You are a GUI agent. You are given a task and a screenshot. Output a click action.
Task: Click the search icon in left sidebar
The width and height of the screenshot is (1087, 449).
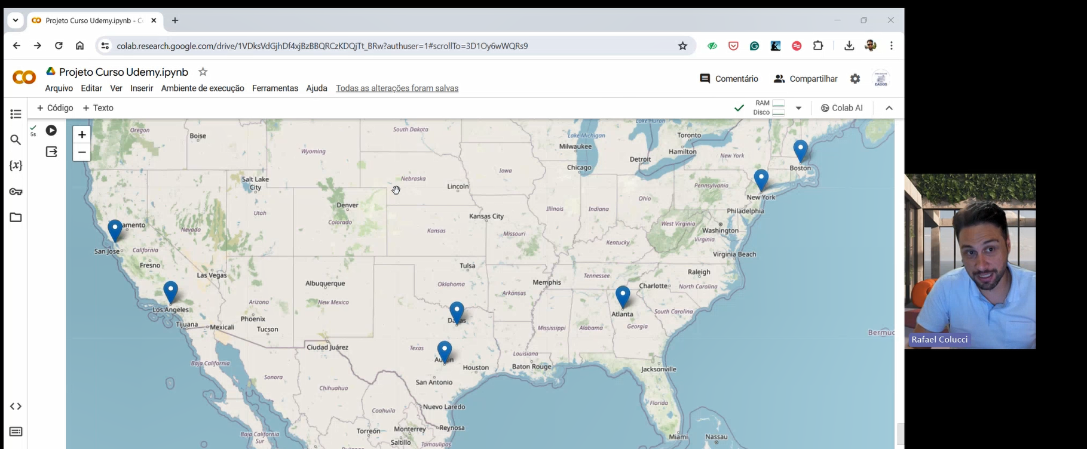tap(16, 140)
